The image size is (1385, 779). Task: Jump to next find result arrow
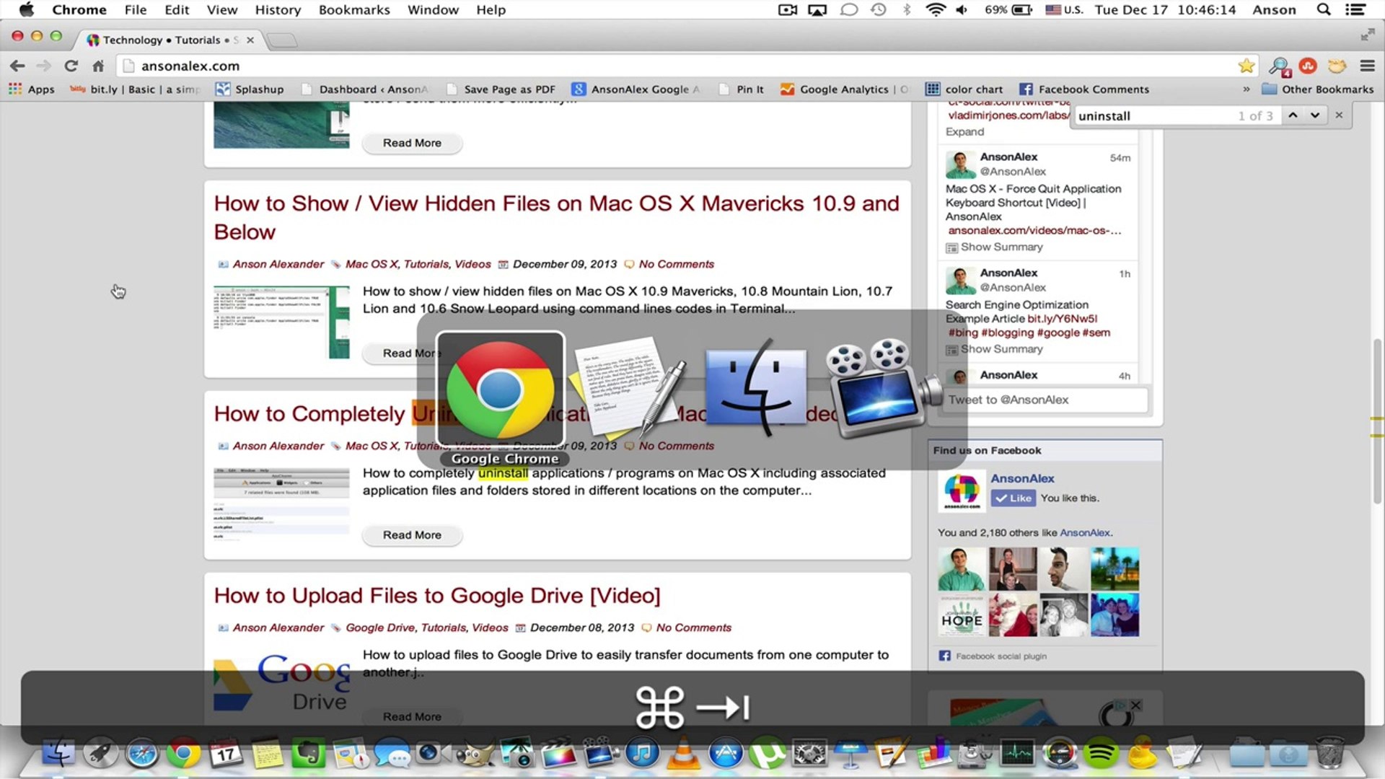[1315, 115]
